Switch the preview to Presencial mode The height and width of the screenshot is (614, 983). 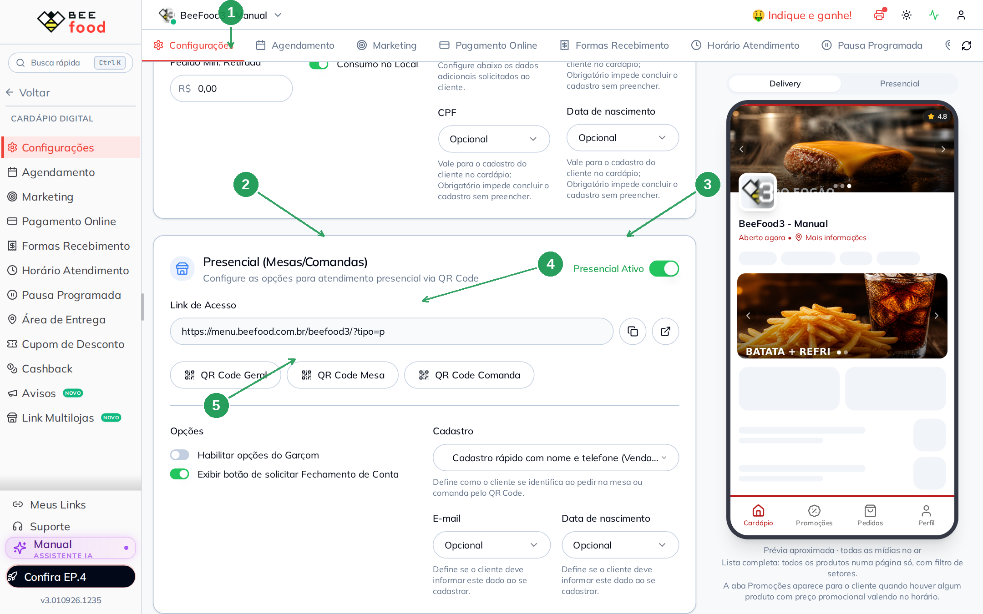[x=899, y=84]
